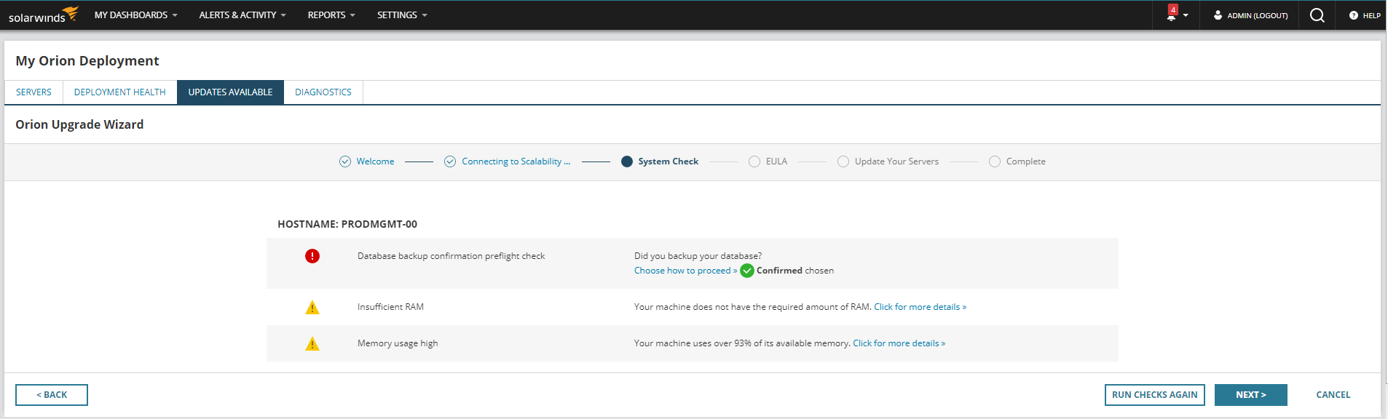The image size is (1388, 419).
Task: Expand the My Dashboards menu
Action: point(135,15)
